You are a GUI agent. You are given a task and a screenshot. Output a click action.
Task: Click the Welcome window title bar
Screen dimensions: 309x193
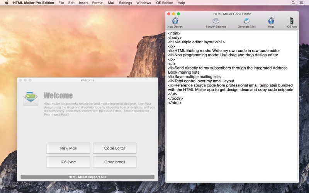88,80
